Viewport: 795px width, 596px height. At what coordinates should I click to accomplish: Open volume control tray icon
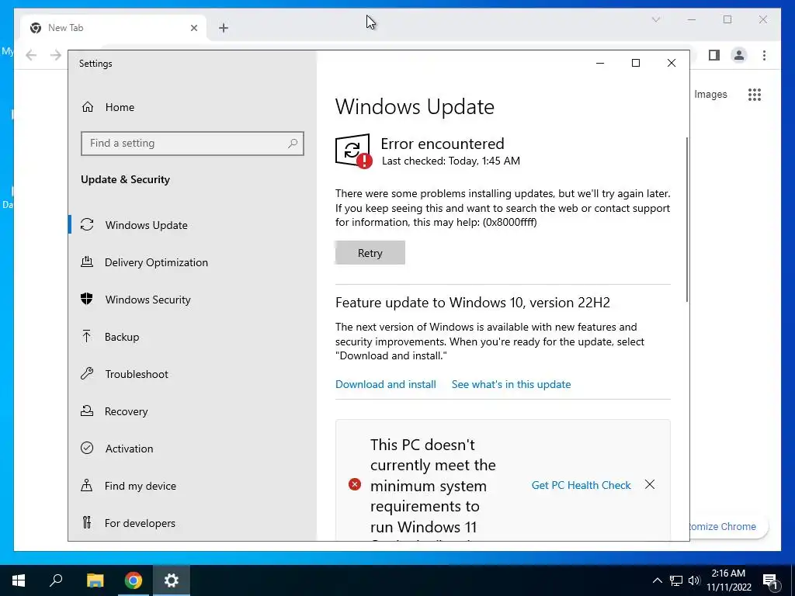tap(694, 580)
